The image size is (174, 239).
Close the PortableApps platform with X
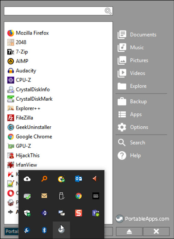click(156, 231)
